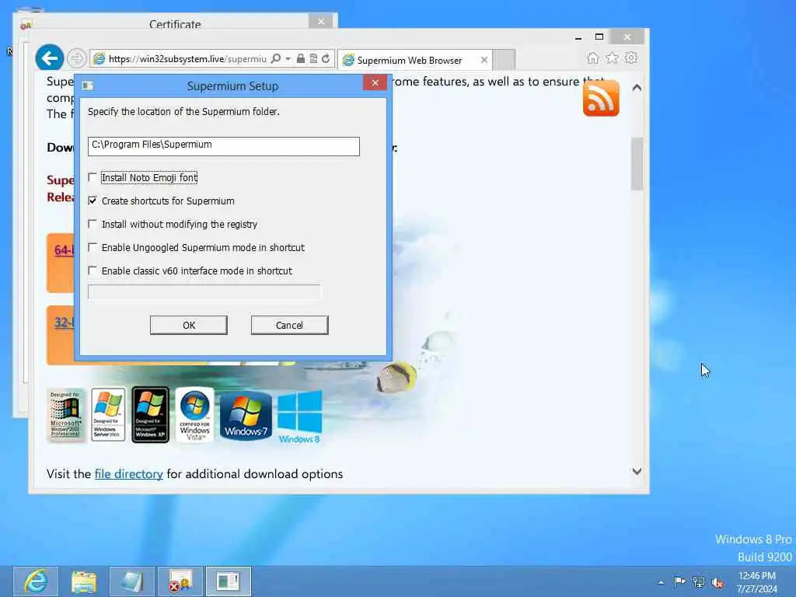Click the Windows XP logo badge
Viewport: 796px width, 597px height.
pyautogui.click(x=150, y=414)
